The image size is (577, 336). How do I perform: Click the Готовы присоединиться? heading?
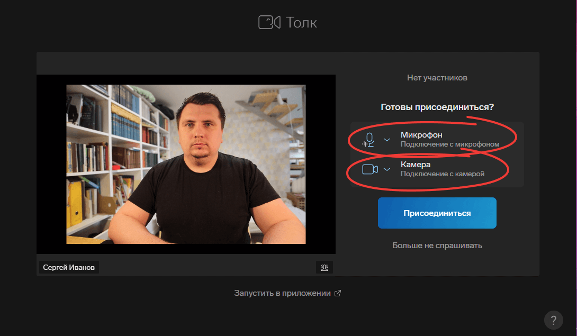point(437,107)
